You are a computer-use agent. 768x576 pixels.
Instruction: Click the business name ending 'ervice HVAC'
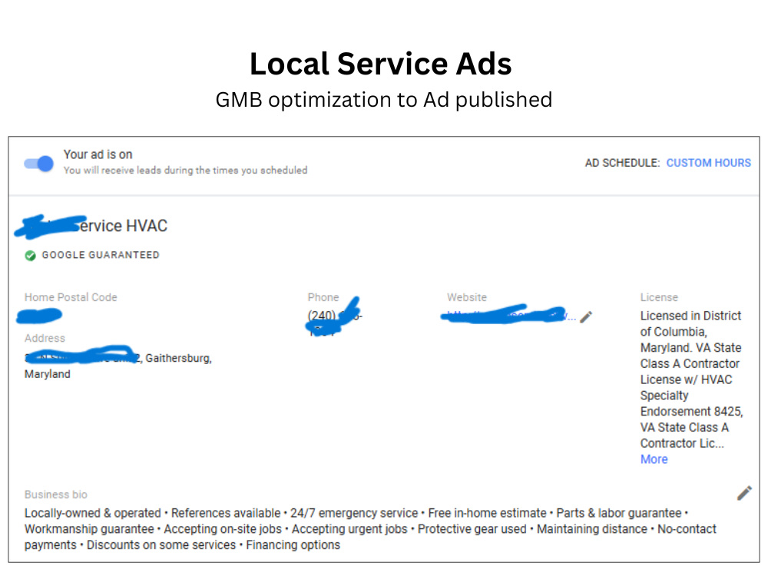(91, 226)
